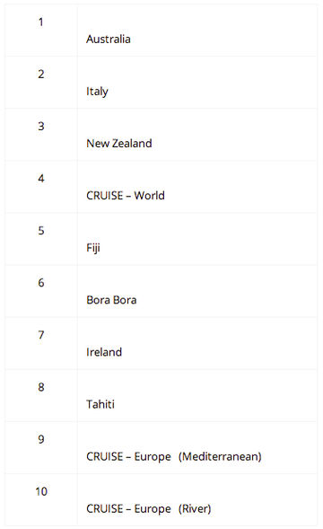
Task: Click the Fiji destination text
Action: click(93, 248)
